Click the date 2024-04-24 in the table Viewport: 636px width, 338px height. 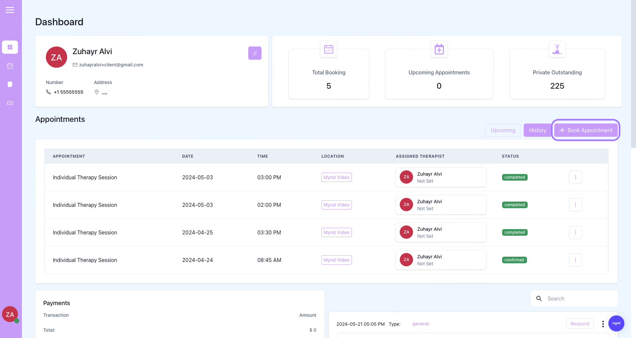197,260
